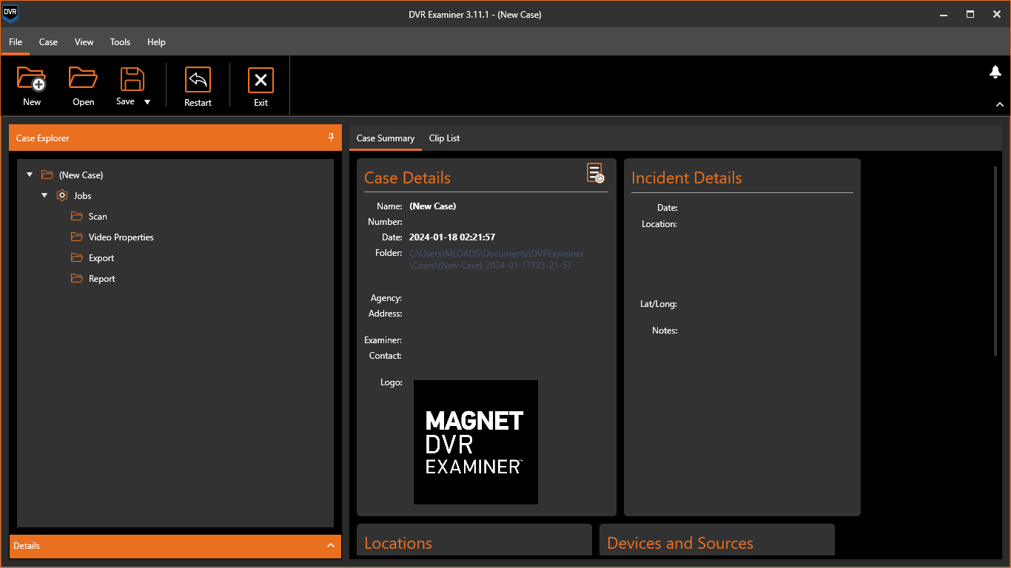Maximize the DVR Examiner window
The image size is (1011, 568).
pyautogui.click(x=970, y=14)
